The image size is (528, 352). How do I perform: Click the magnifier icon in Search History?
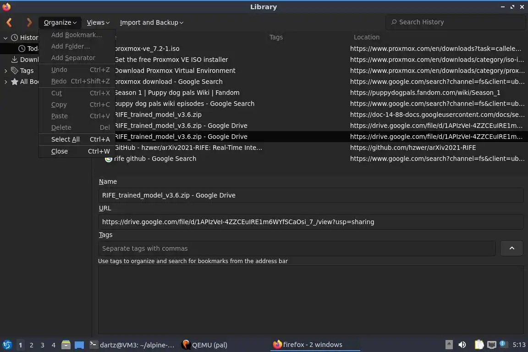tap(394, 22)
